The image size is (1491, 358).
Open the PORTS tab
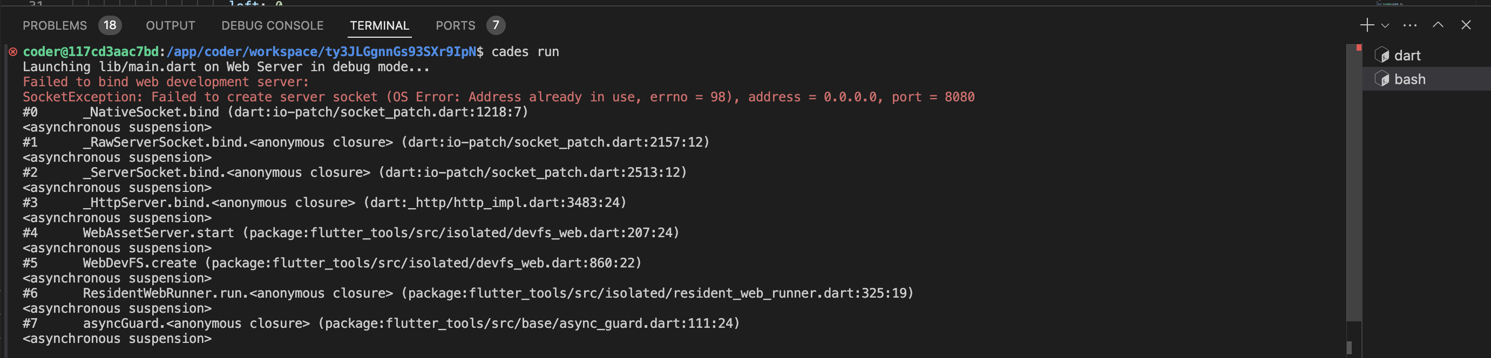455,25
